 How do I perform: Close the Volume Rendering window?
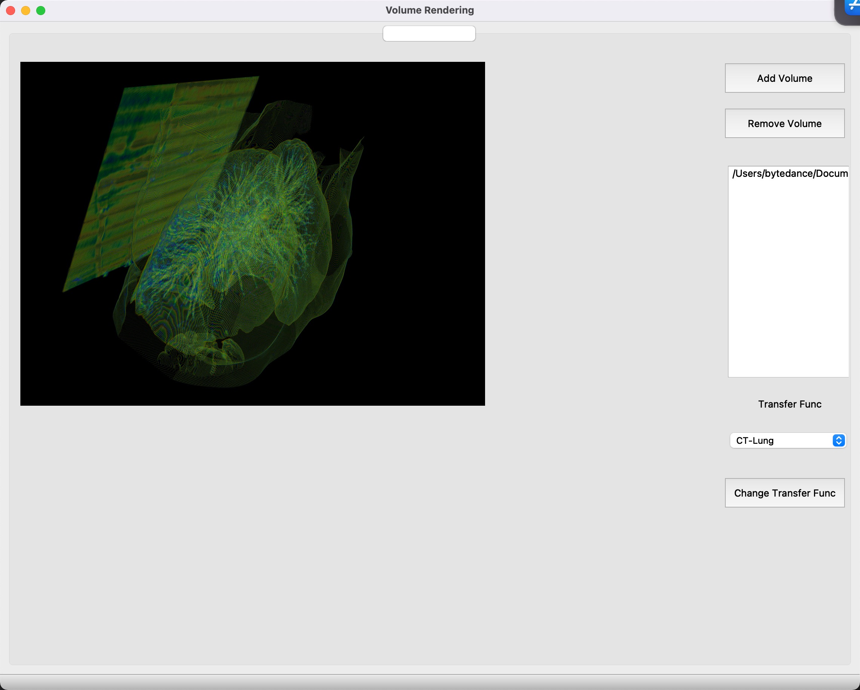click(x=11, y=11)
